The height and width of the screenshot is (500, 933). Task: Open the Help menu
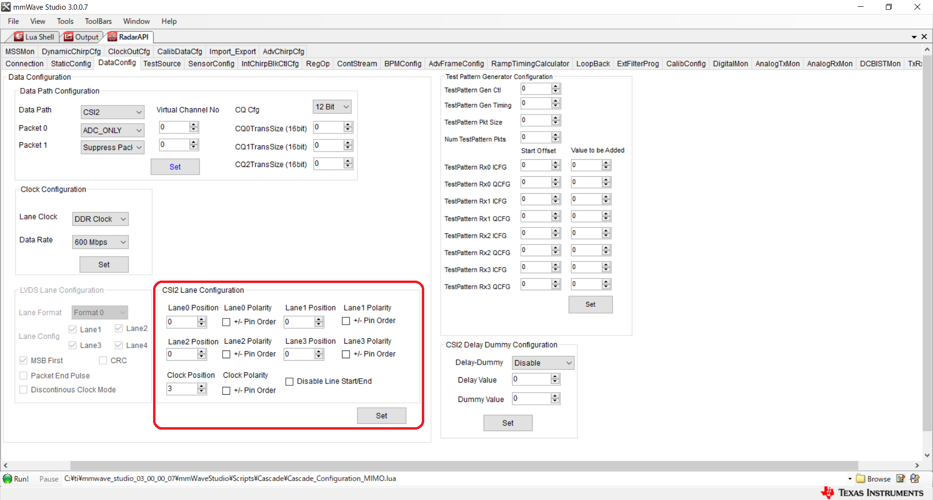point(169,21)
